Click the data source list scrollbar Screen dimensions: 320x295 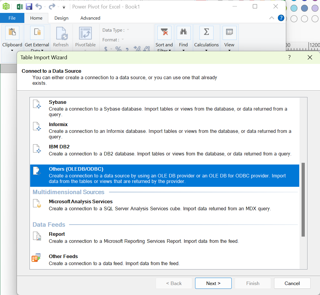tap(303, 199)
